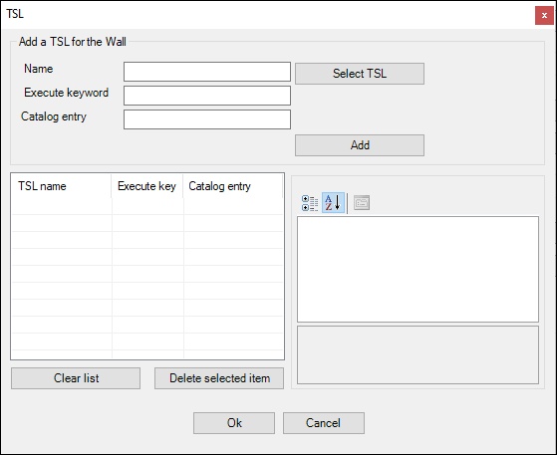Image resolution: width=557 pixels, height=455 pixels.
Task: Click the empty property grid area
Action: tap(418, 270)
